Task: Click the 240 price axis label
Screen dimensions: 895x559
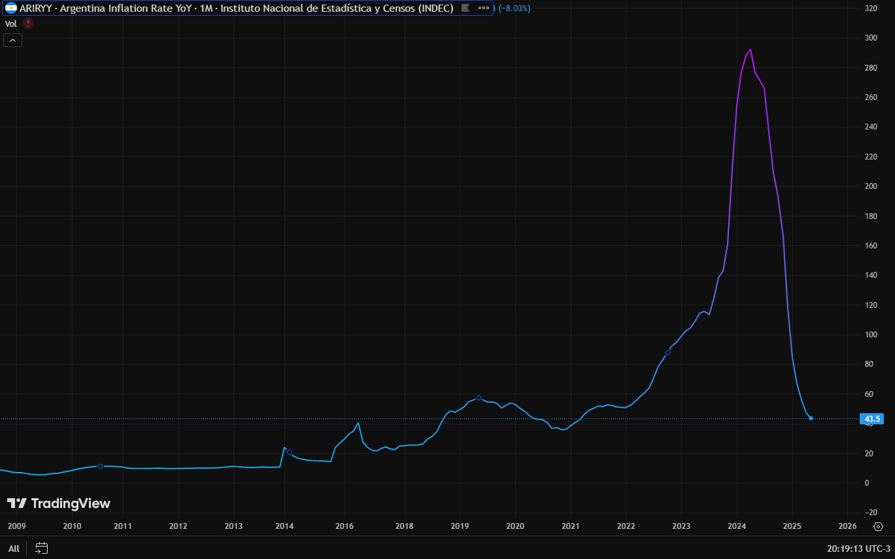Action: click(x=871, y=127)
